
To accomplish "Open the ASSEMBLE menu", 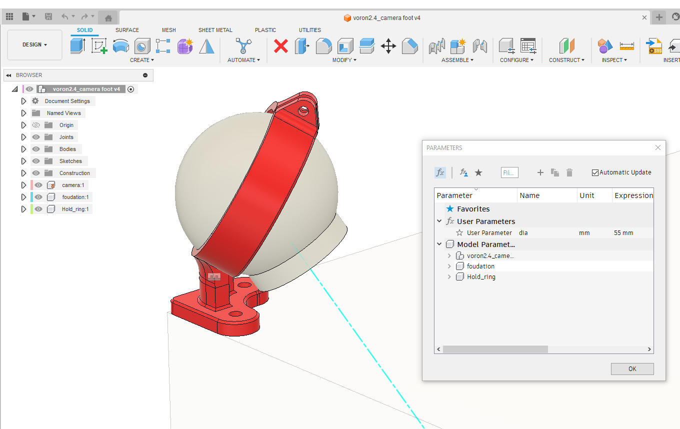I will (x=457, y=60).
